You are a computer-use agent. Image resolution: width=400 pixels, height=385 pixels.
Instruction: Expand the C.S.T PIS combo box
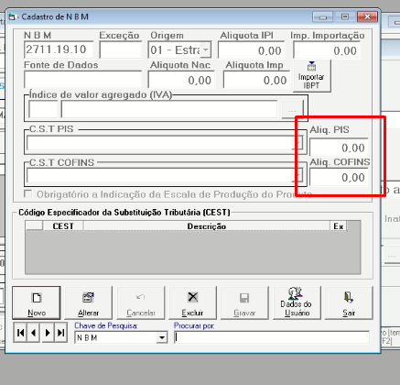[x=298, y=143]
